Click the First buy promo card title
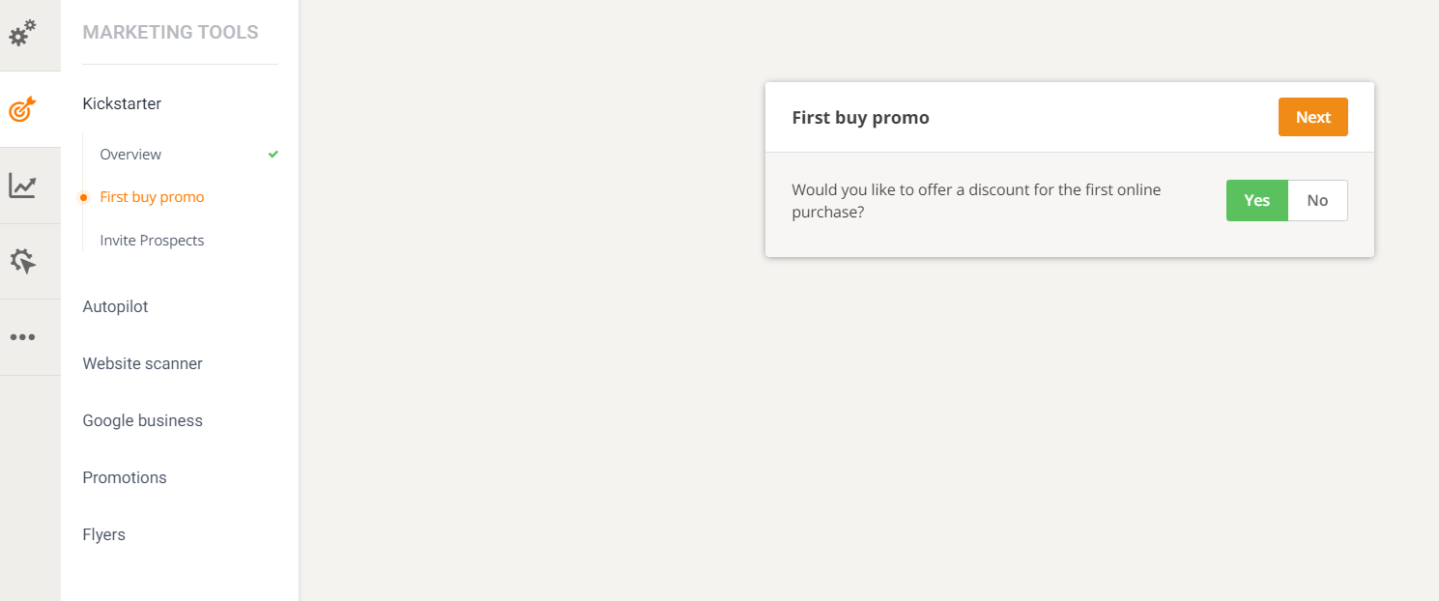 860,118
